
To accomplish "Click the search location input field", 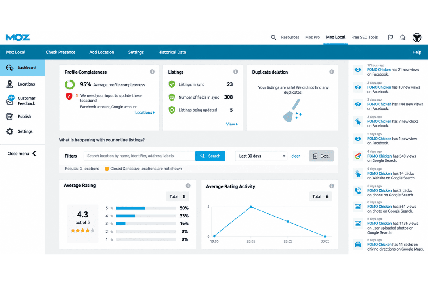I will [139, 156].
